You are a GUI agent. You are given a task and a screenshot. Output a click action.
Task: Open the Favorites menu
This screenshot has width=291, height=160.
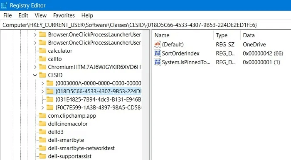[x=64, y=15]
